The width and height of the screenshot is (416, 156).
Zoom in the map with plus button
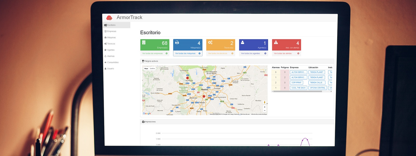pos(265,107)
